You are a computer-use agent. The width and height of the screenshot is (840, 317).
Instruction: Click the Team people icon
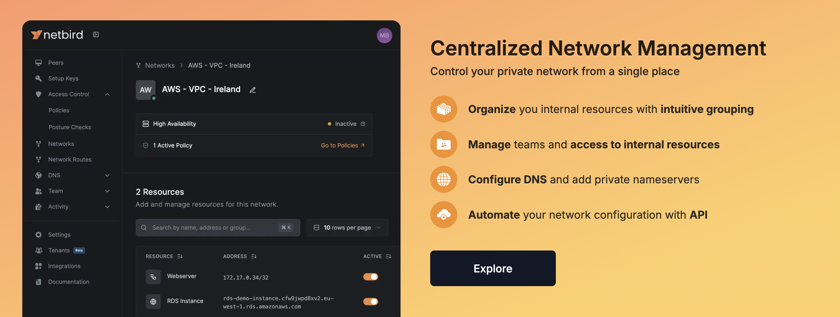(x=39, y=191)
